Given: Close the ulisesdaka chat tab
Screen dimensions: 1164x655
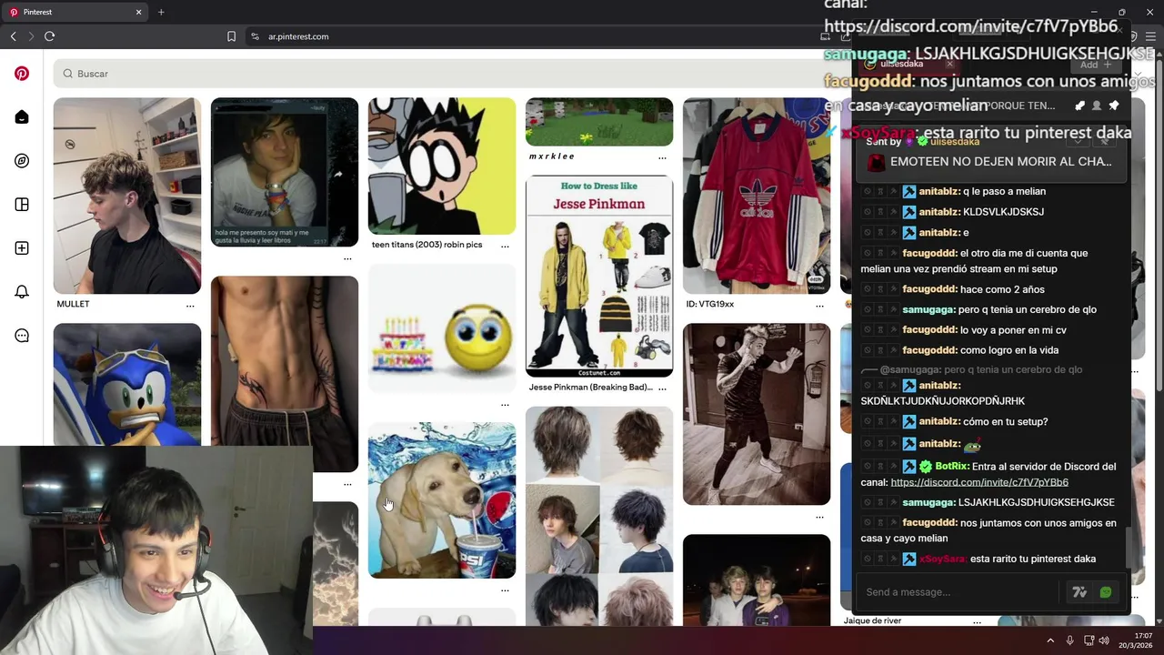Looking at the screenshot, I should pyautogui.click(x=949, y=65).
